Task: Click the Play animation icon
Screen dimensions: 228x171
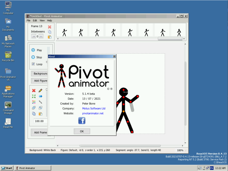Action: pos(33,50)
